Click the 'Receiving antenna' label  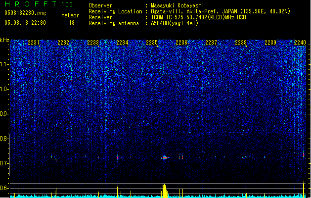point(114,23)
